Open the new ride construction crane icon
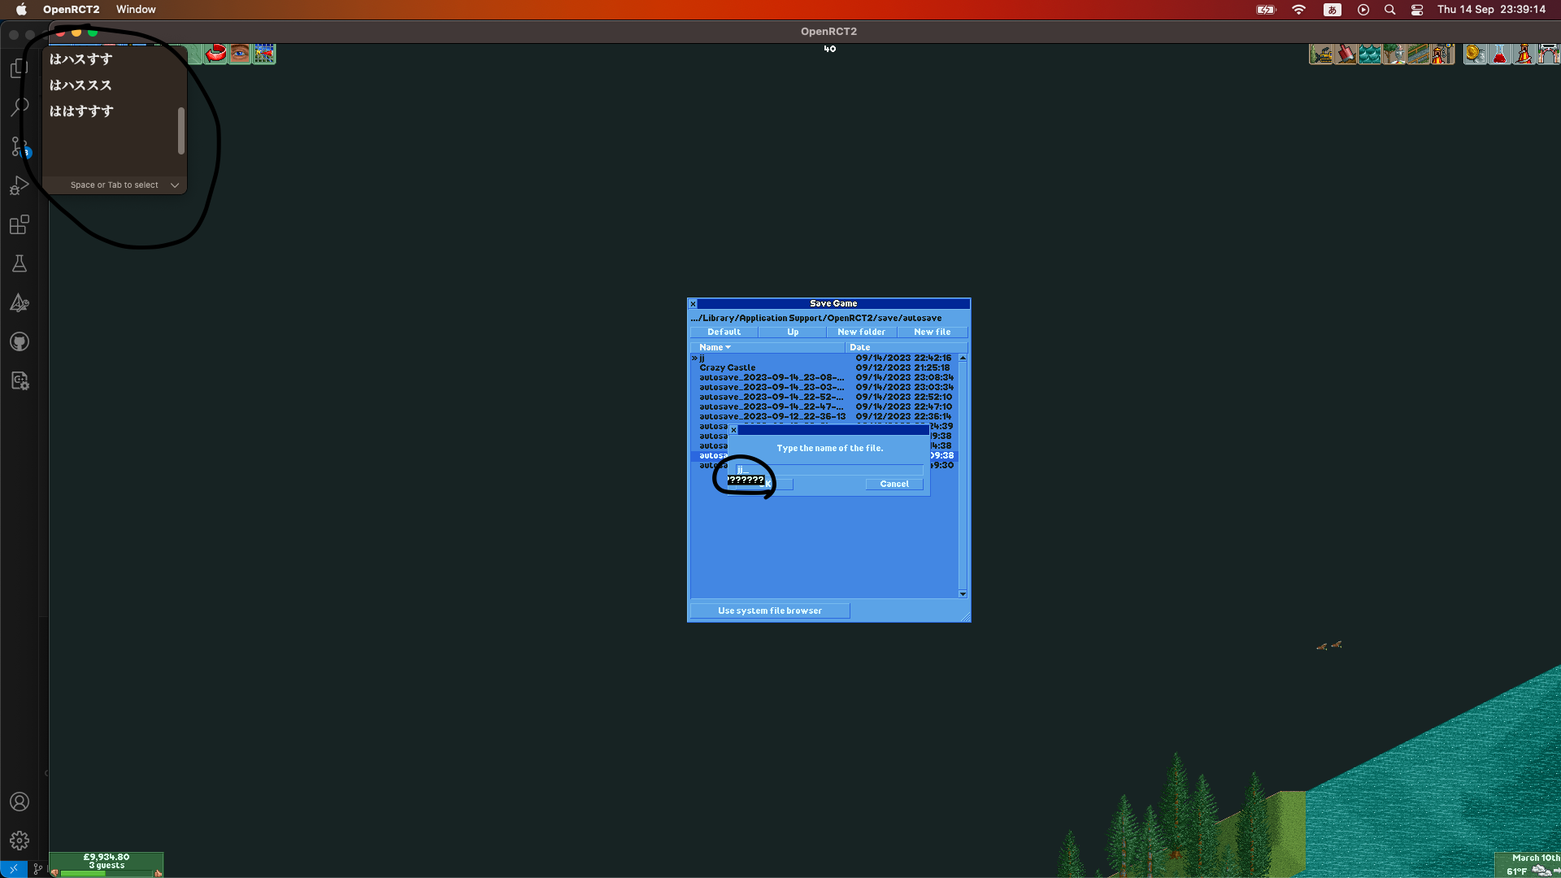Viewport: 1561px width, 878px height. coord(1443,54)
